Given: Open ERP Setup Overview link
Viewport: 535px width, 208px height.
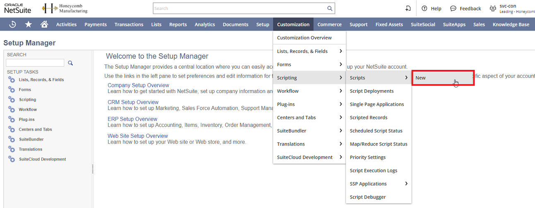Looking at the screenshot, I should [132, 119].
